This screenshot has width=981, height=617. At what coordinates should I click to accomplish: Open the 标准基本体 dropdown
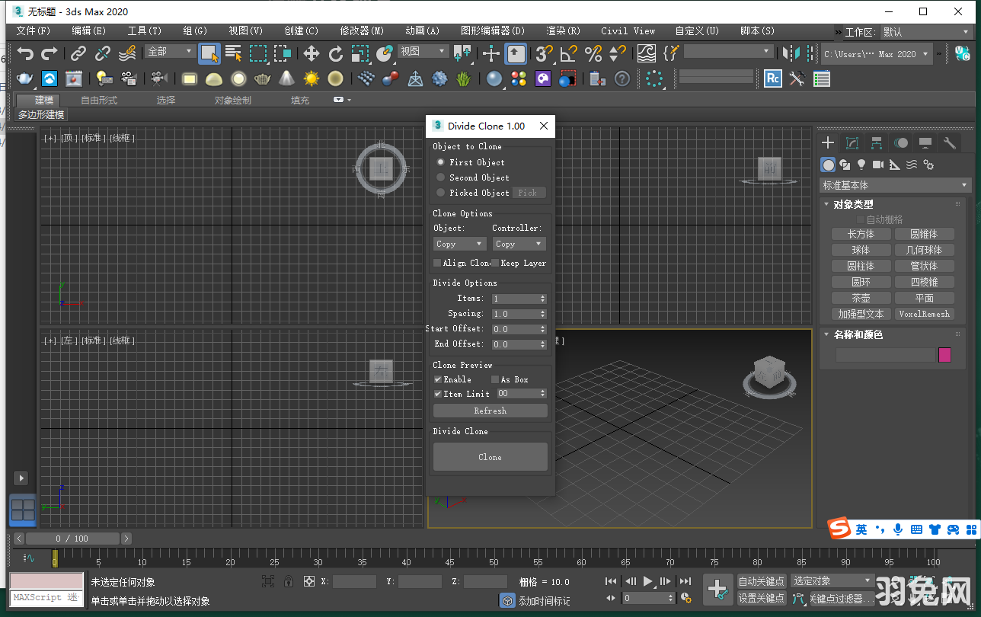click(x=895, y=184)
